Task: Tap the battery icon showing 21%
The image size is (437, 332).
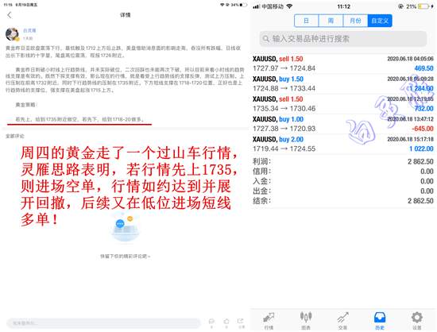Action: [424, 6]
